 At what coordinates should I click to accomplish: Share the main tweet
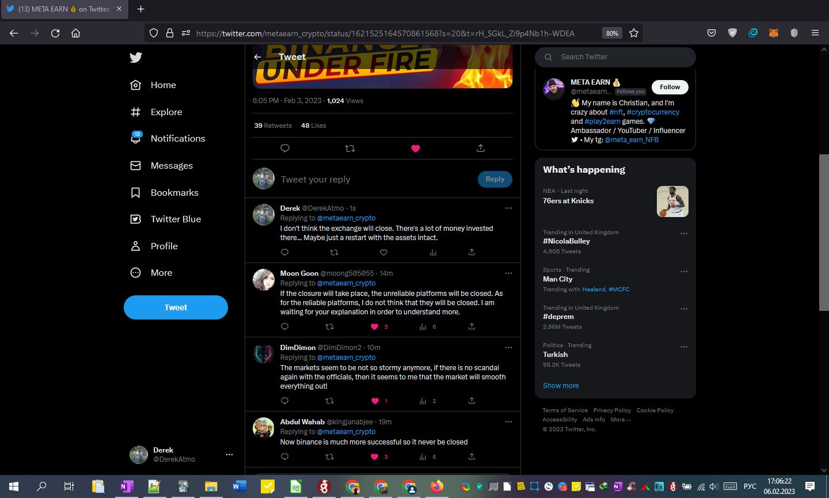tap(481, 149)
